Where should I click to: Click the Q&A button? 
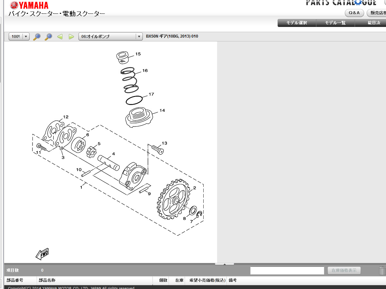(x=354, y=13)
